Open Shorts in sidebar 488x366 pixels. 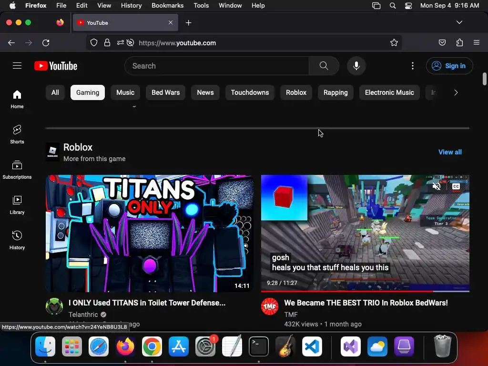pyautogui.click(x=17, y=134)
